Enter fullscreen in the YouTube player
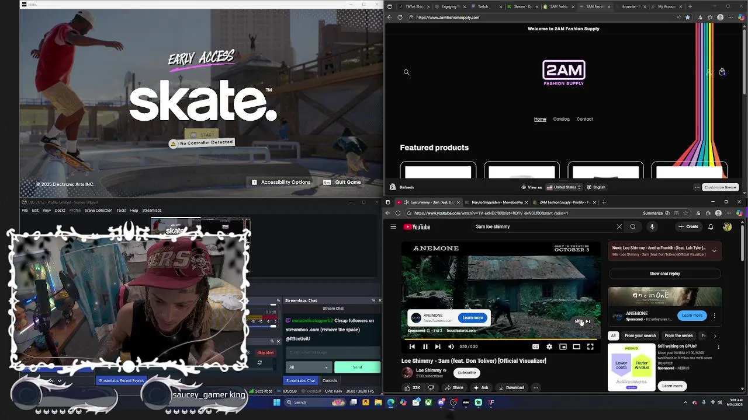Viewport: 748px width, 420px height. coord(590,346)
